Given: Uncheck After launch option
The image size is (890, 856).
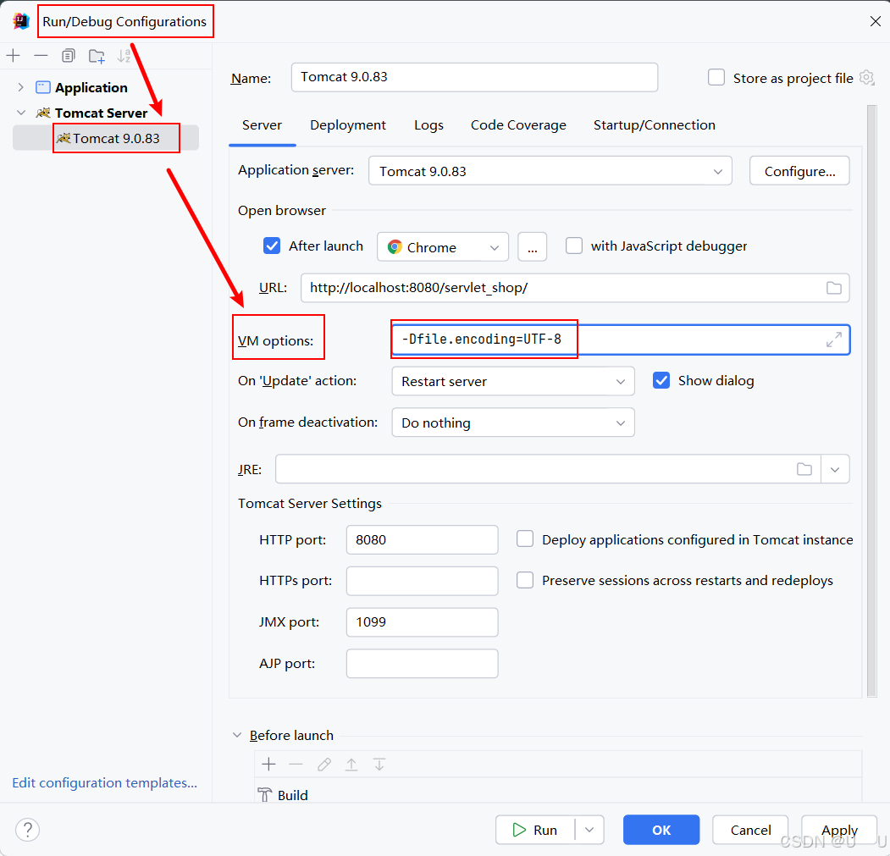Looking at the screenshot, I should tap(272, 246).
